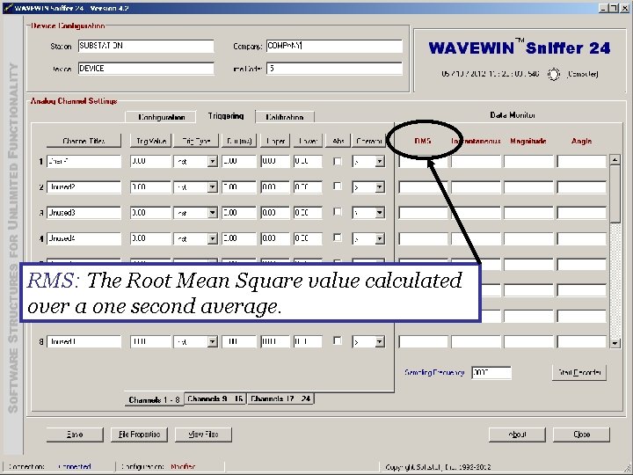The width and height of the screenshot is (633, 475).
Task: Click the round connection status icon near the date
Action: (x=554, y=74)
